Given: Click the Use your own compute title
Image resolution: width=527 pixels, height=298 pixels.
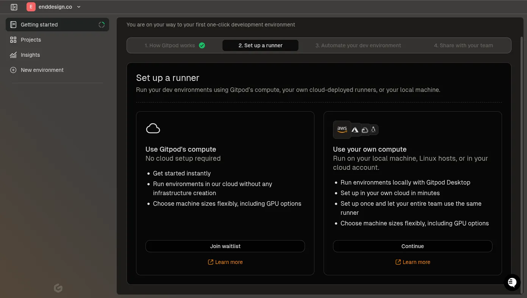Looking at the screenshot, I should (370, 149).
